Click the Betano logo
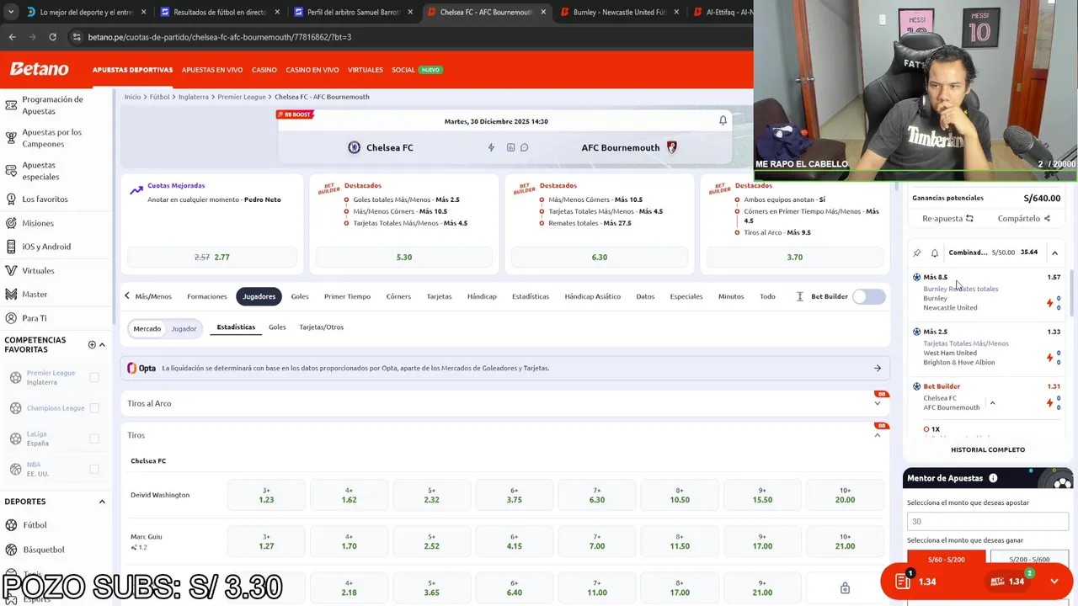 click(39, 69)
